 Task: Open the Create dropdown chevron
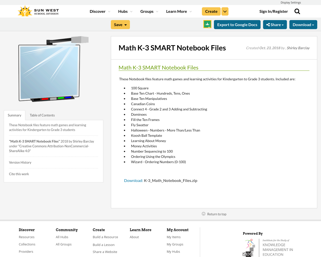pos(225,11)
